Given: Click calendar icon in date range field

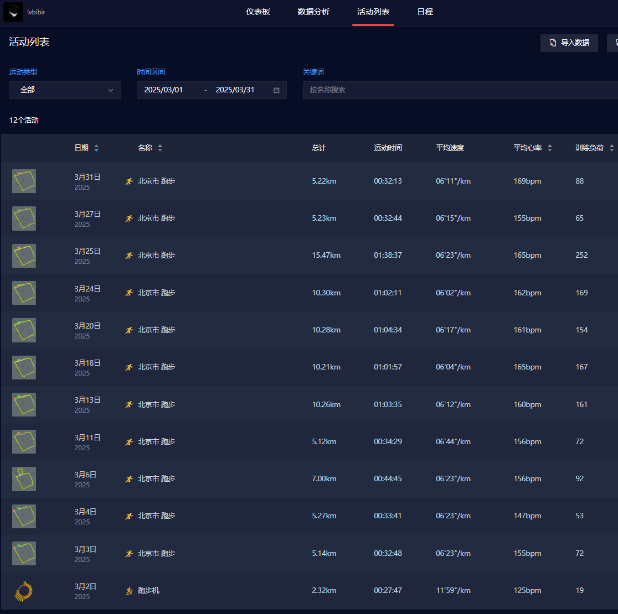Looking at the screenshot, I should (276, 90).
